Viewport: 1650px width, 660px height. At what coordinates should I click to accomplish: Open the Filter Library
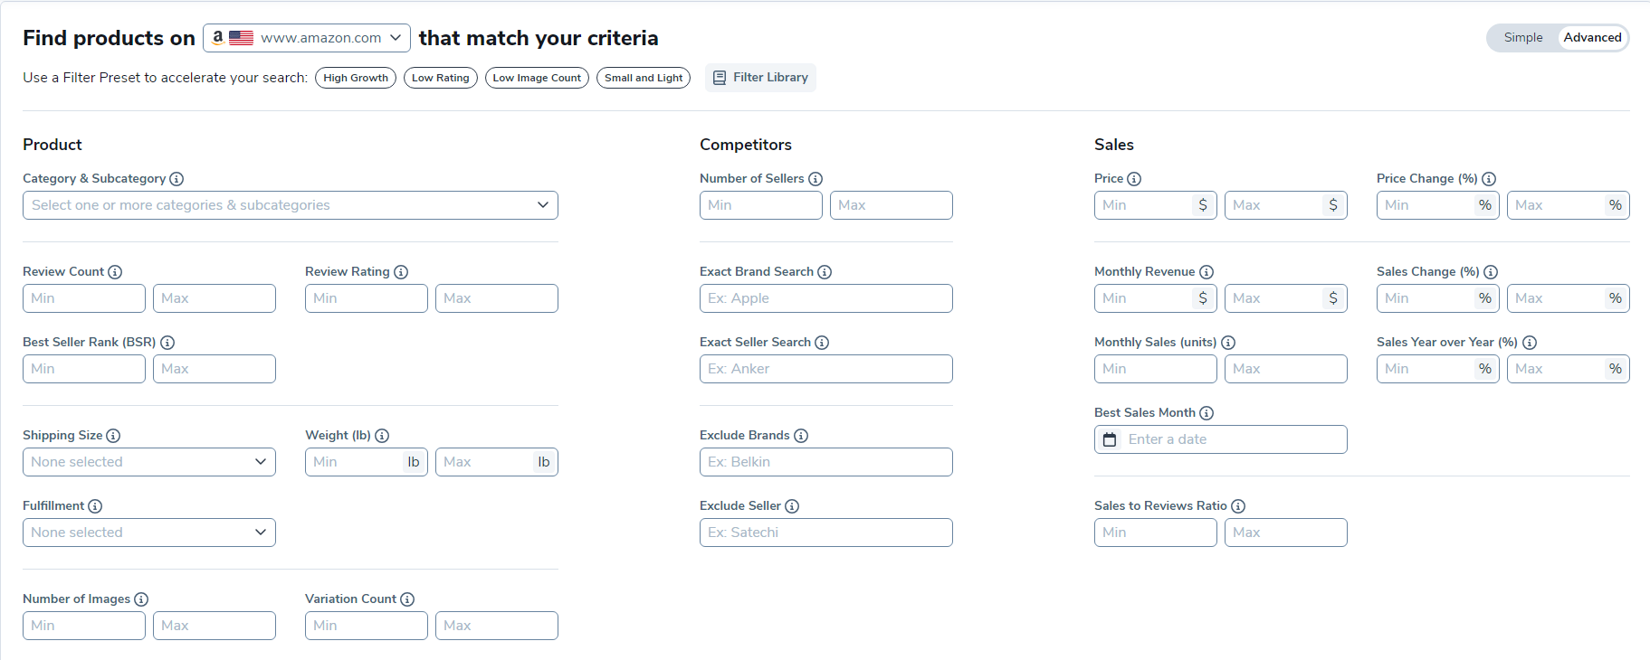click(x=760, y=78)
